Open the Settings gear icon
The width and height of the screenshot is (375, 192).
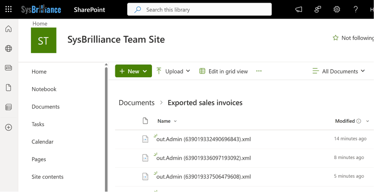click(337, 10)
